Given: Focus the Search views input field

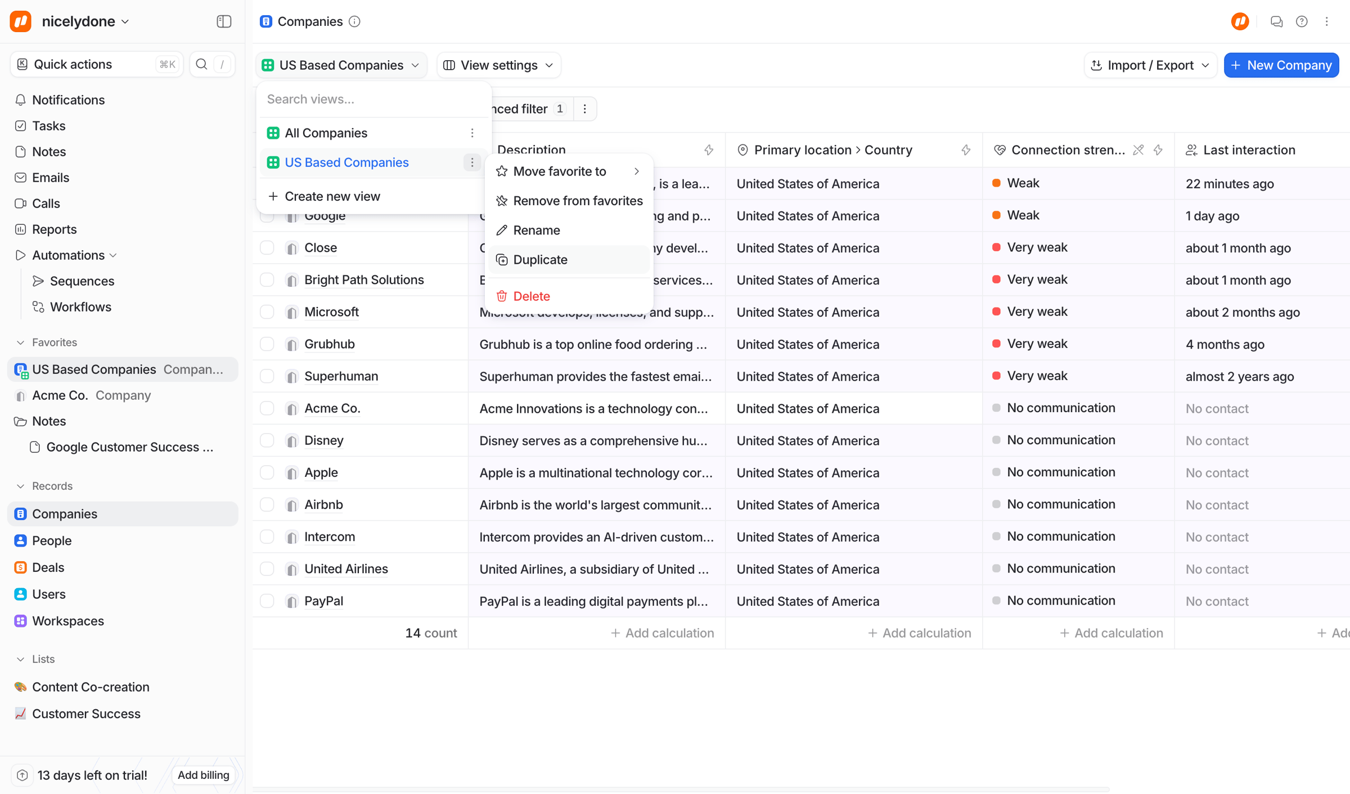Looking at the screenshot, I should point(373,100).
